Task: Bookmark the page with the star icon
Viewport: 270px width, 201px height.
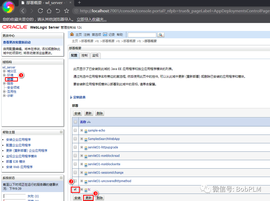Action: (x=67, y=11)
